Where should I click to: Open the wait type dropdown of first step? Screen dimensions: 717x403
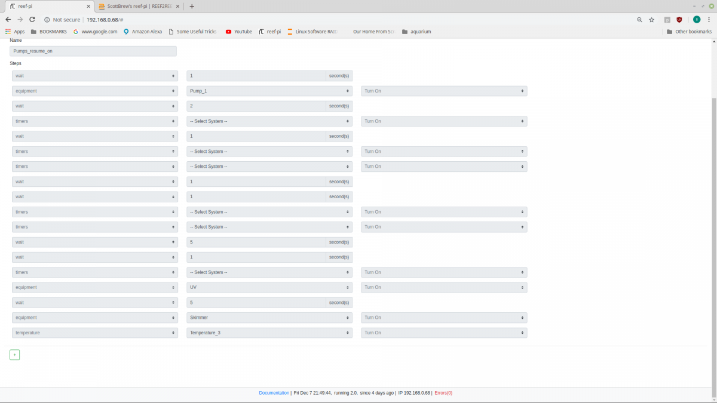[x=95, y=76]
